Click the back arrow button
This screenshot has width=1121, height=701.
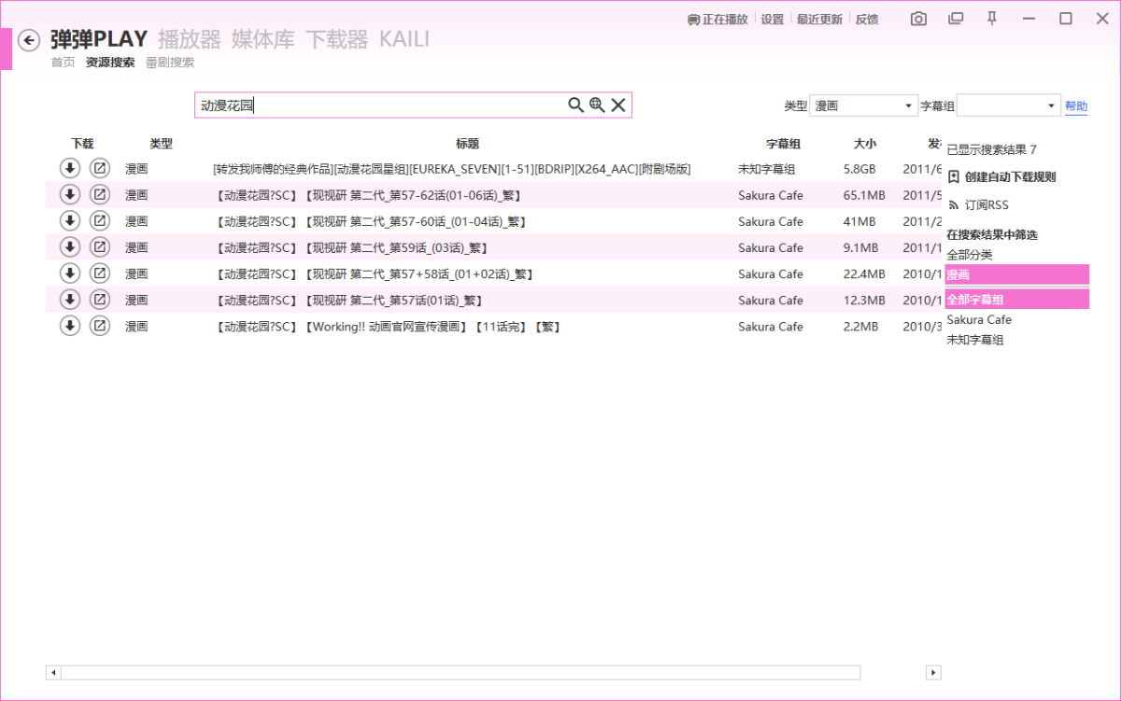pyautogui.click(x=29, y=40)
